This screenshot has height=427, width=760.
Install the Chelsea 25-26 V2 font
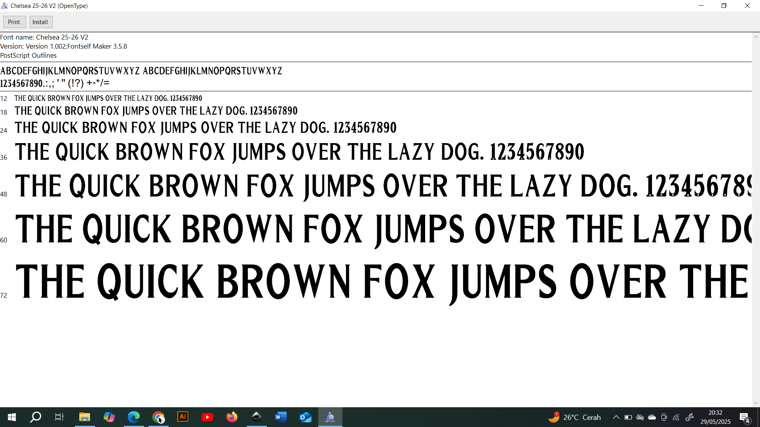click(x=40, y=22)
